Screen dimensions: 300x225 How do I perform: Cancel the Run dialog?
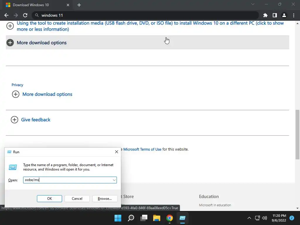[77, 199]
